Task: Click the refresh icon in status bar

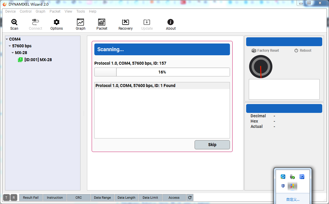Action: pyautogui.click(x=190, y=198)
